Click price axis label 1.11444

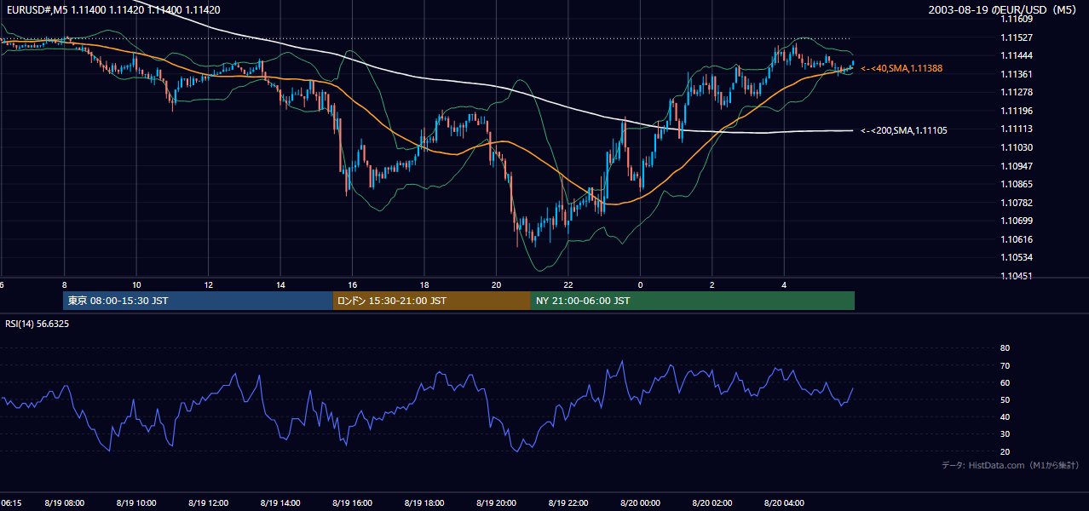pos(1016,55)
